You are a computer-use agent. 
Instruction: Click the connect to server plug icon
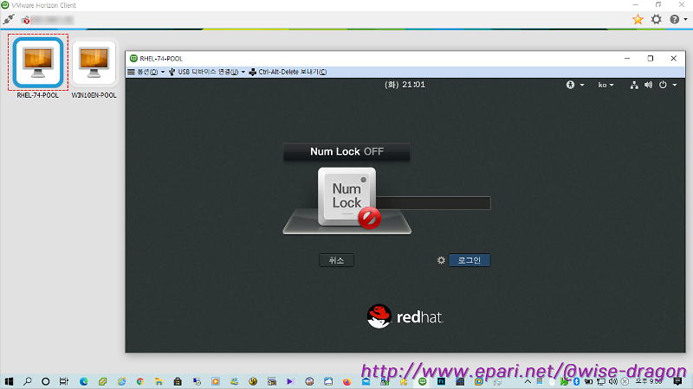click(x=9, y=19)
